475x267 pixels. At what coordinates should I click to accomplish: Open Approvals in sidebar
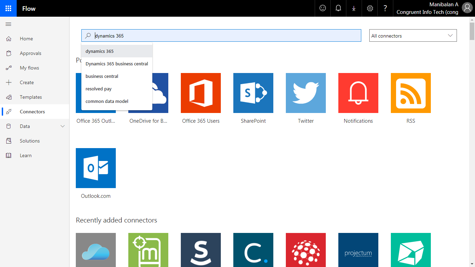pos(35,53)
